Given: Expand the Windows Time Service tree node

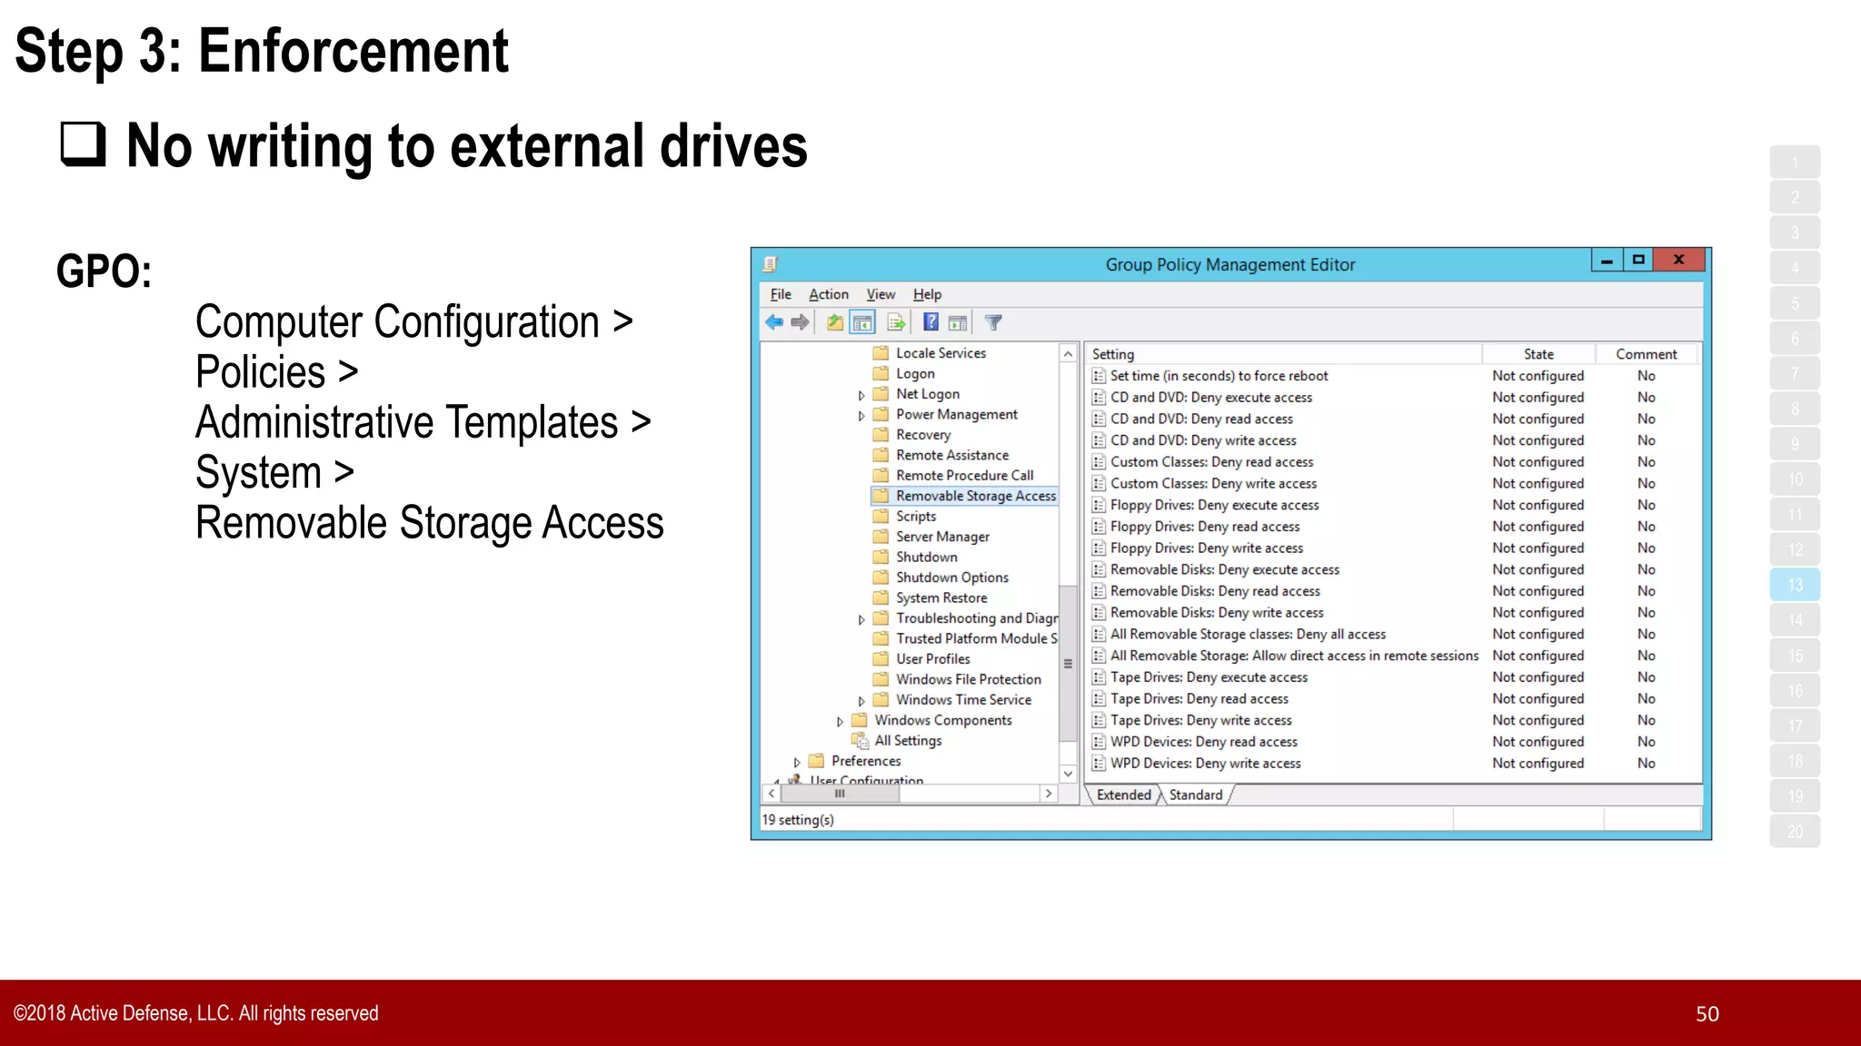Looking at the screenshot, I should click(861, 701).
